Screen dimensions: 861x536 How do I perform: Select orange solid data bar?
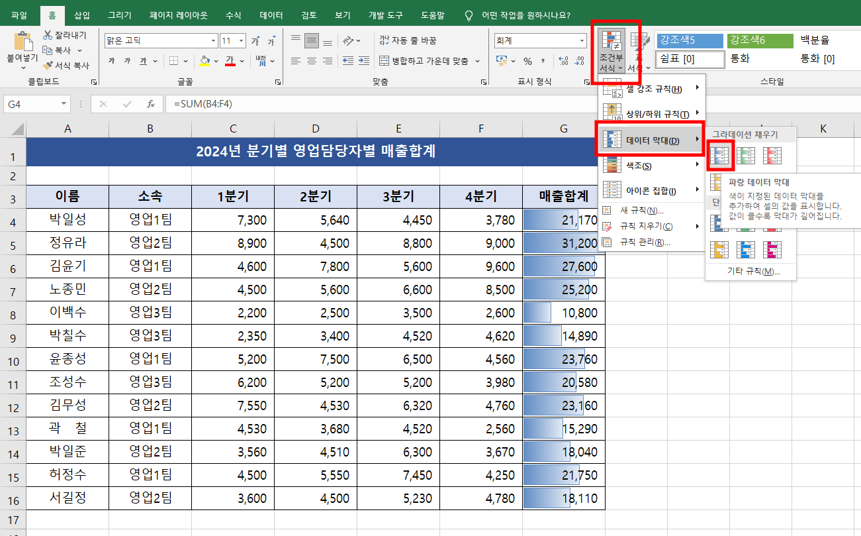[720, 250]
